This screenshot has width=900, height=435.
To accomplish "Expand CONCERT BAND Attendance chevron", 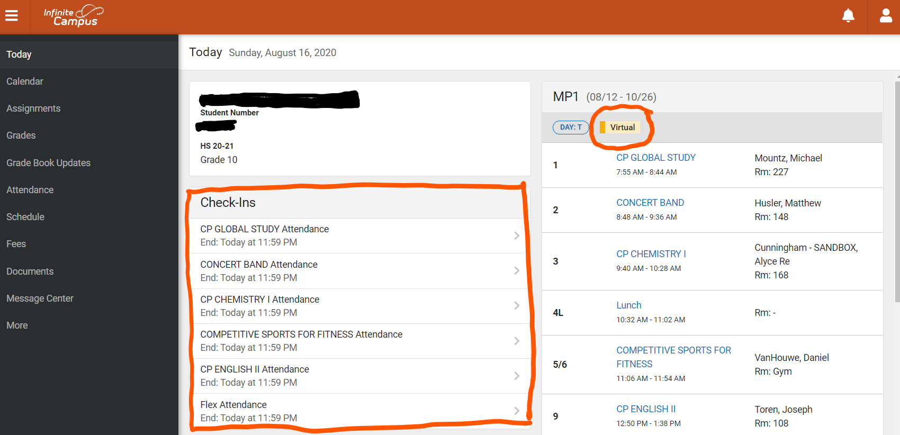I will (x=517, y=270).
